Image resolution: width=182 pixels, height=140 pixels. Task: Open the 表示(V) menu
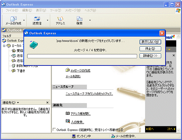[41, 10]
